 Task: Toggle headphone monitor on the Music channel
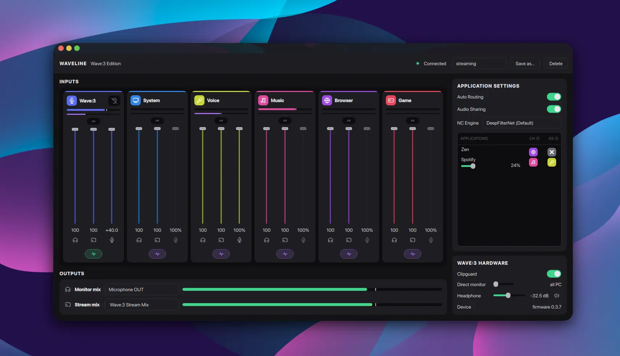[x=266, y=240]
